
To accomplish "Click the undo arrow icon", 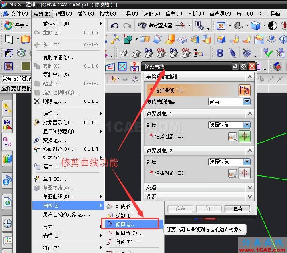I will coord(115,26).
